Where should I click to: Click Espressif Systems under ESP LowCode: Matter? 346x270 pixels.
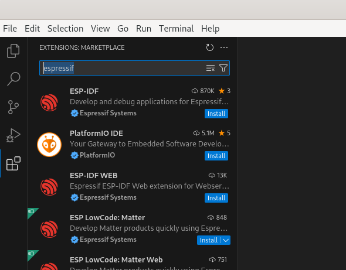point(108,240)
